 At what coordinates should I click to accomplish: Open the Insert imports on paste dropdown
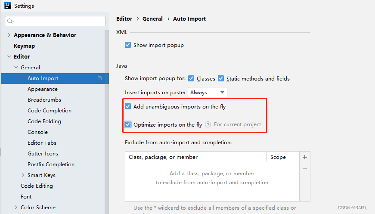[x=208, y=92]
